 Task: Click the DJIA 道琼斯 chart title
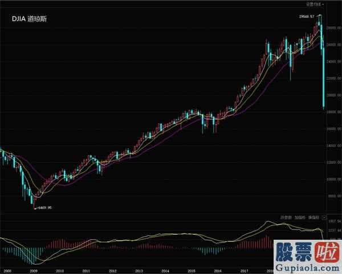tap(29, 19)
